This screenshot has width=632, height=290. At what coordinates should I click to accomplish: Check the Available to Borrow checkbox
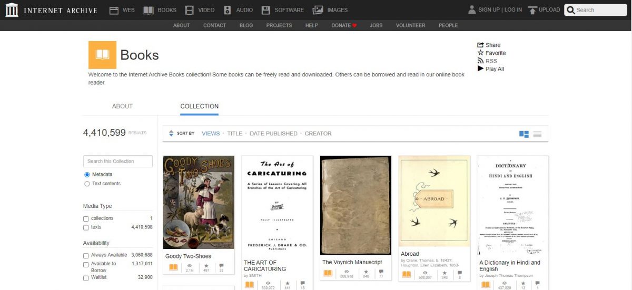[x=86, y=264]
